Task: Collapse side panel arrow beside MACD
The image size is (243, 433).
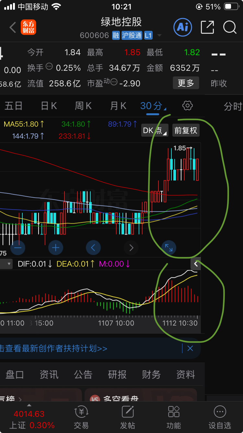Action: [196, 264]
